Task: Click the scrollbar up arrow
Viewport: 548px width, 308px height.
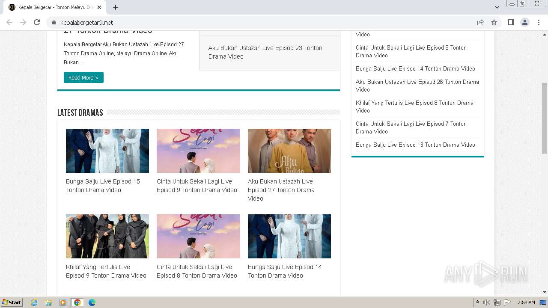Action: tap(544, 34)
